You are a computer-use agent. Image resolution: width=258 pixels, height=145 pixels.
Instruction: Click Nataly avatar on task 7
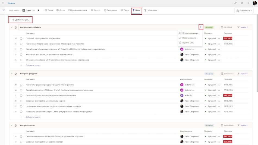[x=182, y=96]
